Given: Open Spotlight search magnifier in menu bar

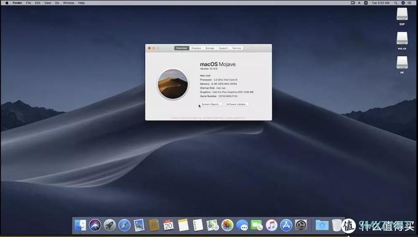Looking at the screenshot, I should (x=396, y=3).
